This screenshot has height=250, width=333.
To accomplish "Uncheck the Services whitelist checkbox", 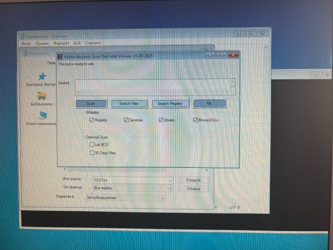I will click(127, 120).
